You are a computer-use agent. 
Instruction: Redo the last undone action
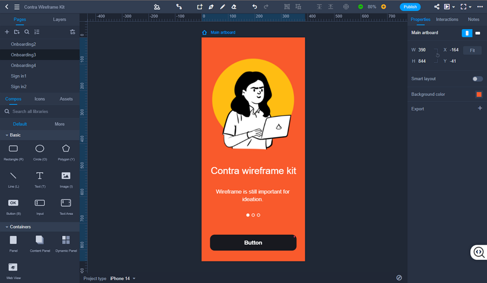(266, 6)
